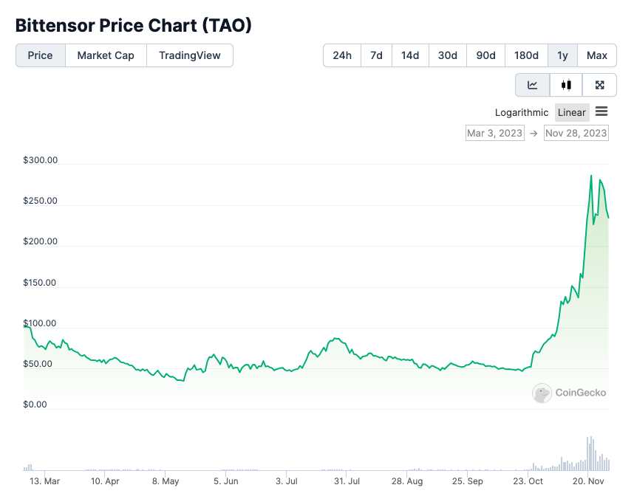The image size is (634, 499).
Task: Open fullscreen chart expand icon
Action: pyautogui.click(x=600, y=85)
